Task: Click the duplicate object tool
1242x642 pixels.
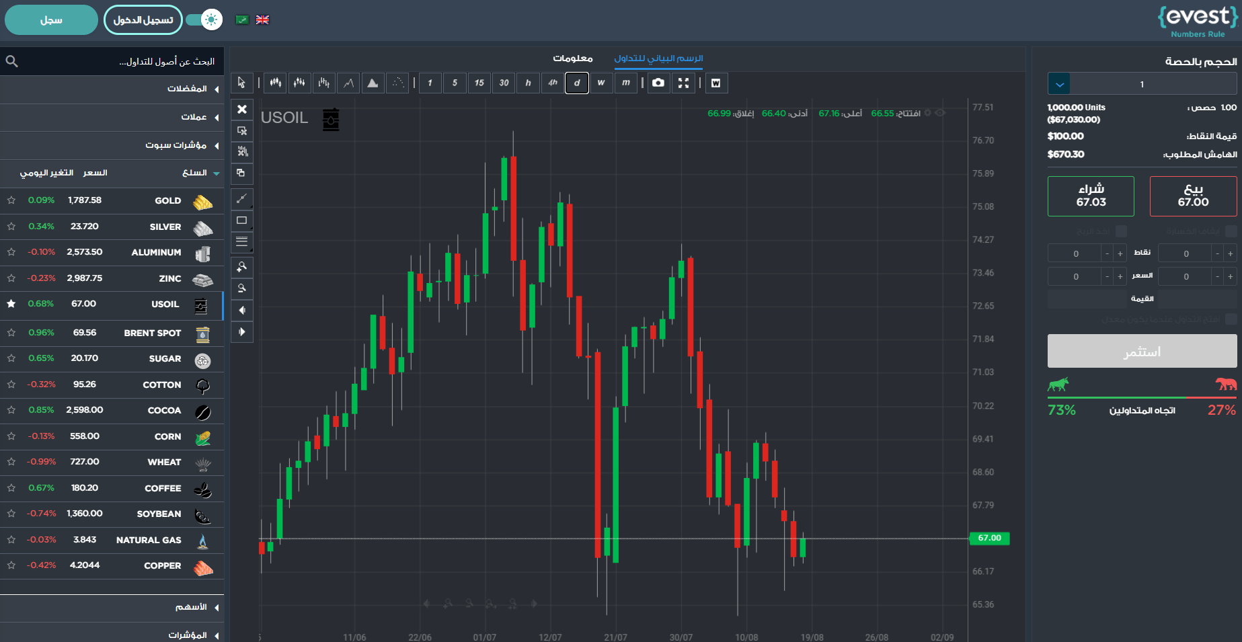Action: [242, 173]
